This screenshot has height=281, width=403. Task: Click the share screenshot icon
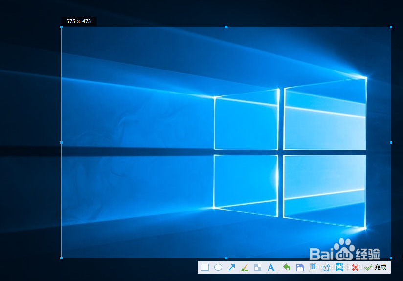point(326,268)
